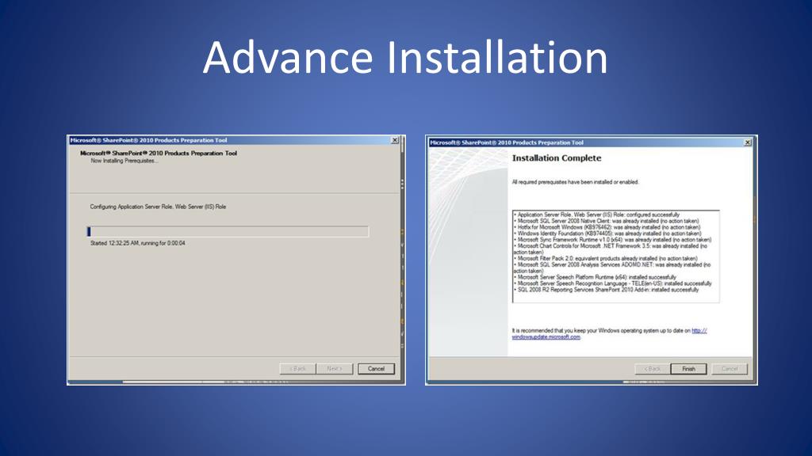Click 'Started 12:32:25 AM' running time text

[138, 243]
